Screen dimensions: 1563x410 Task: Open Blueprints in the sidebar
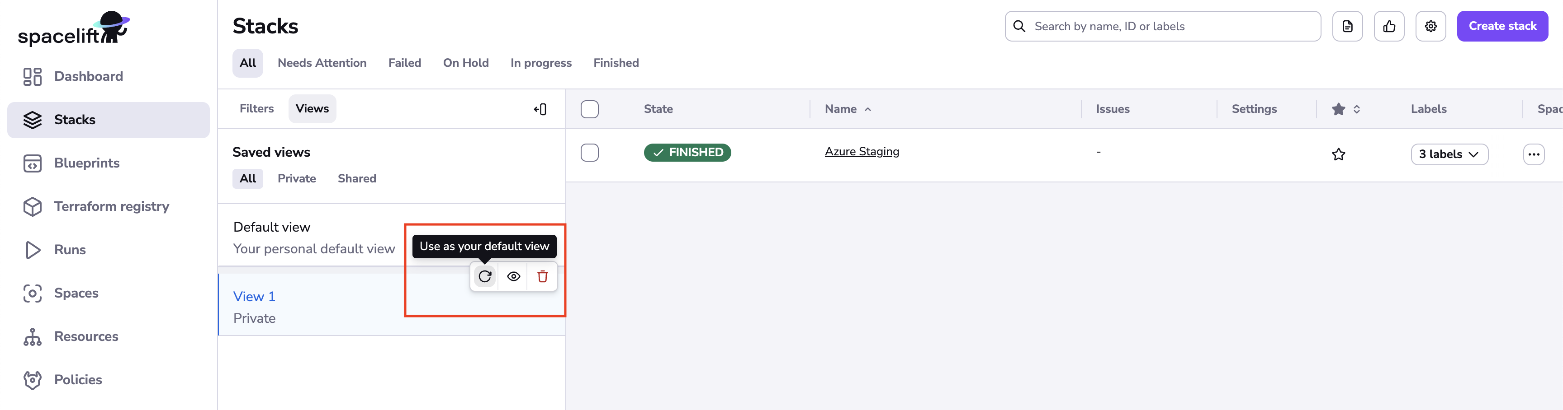point(87,163)
